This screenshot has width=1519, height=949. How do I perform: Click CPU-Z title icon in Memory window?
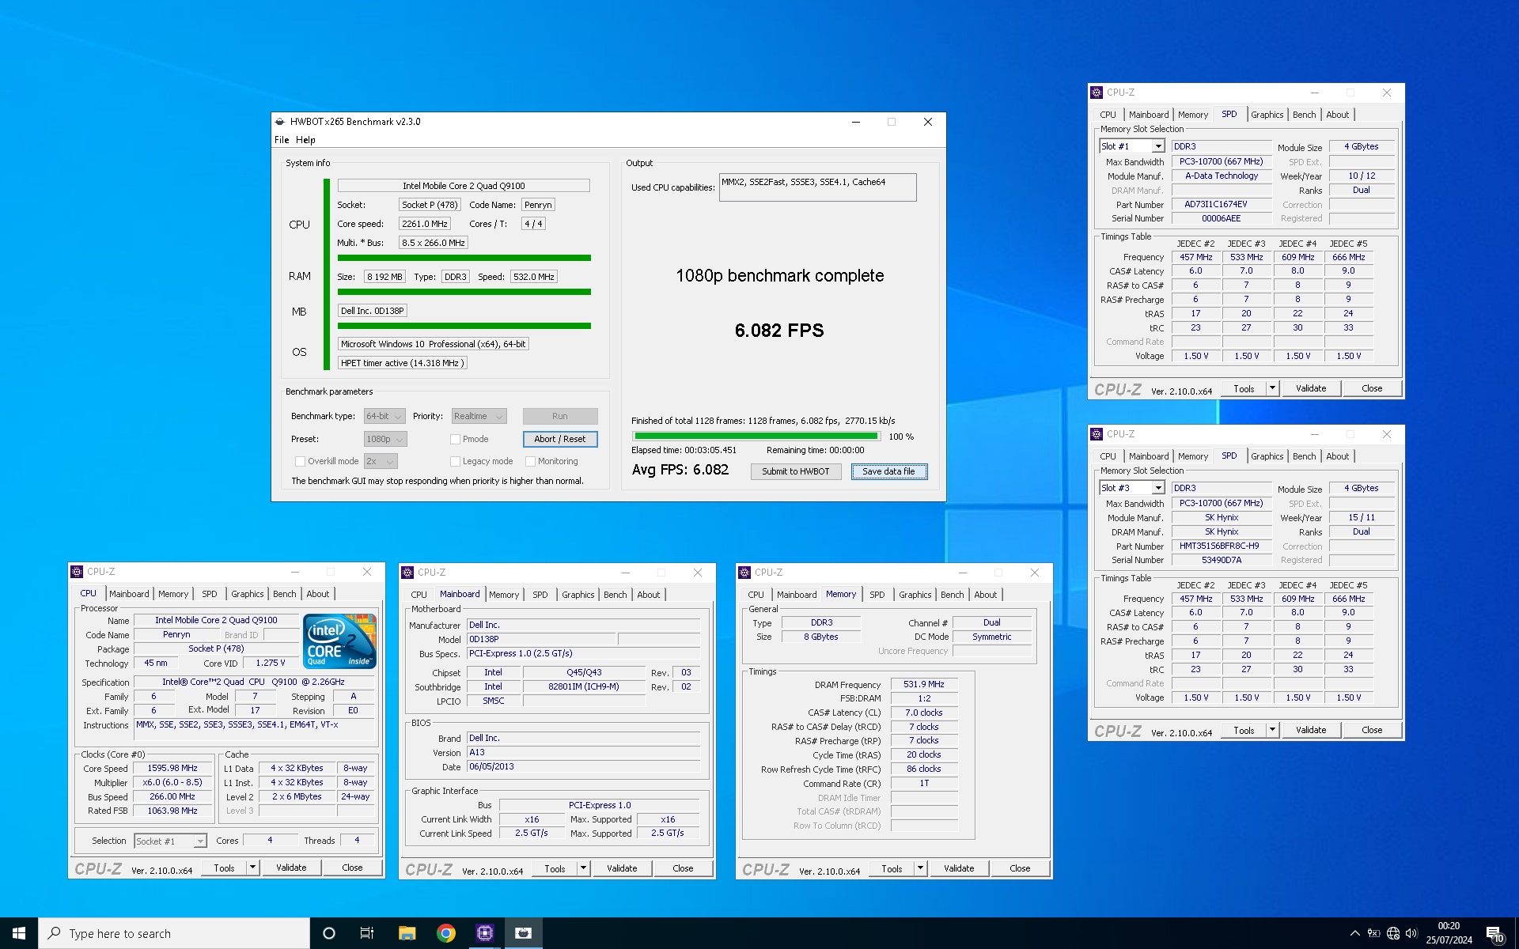click(x=744, y=573)
